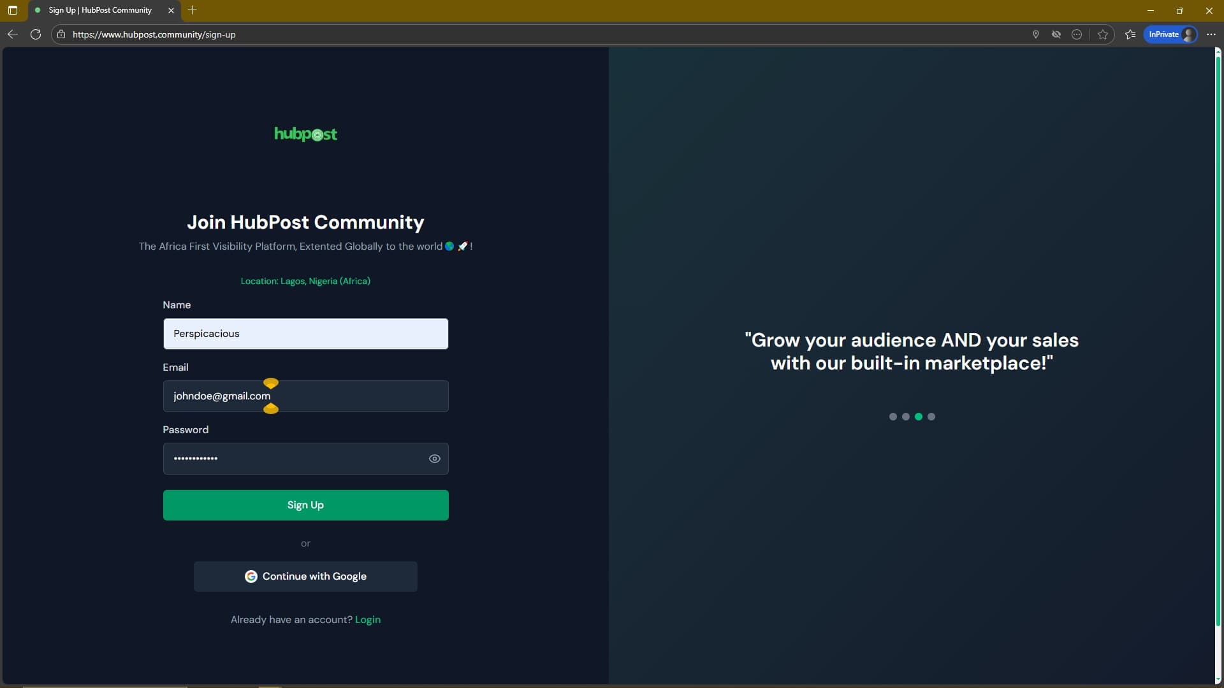
Task: Go back with browser back arrow
Action: (x=13, y=34)
